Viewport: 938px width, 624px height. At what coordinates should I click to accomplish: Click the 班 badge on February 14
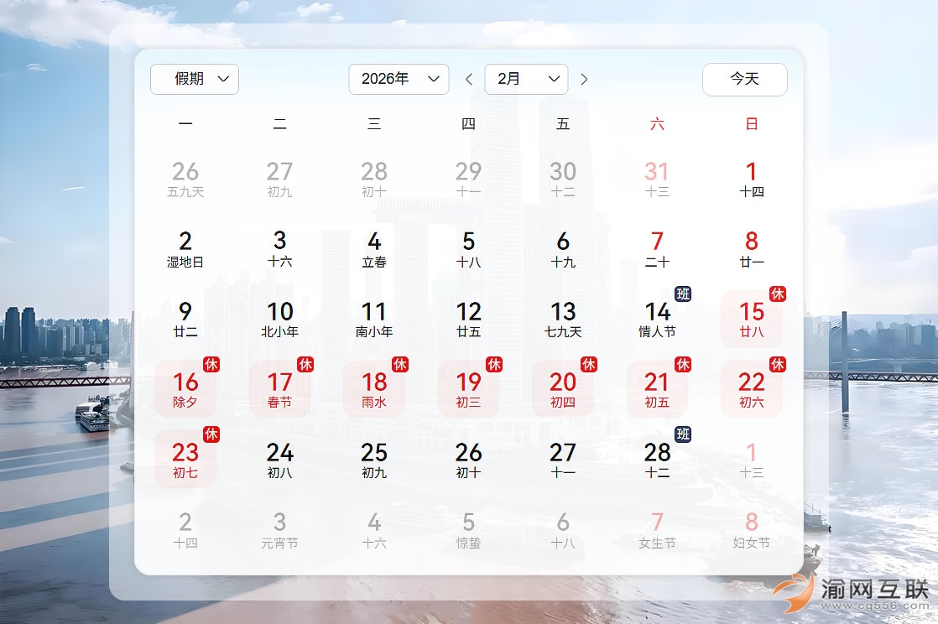683,294
